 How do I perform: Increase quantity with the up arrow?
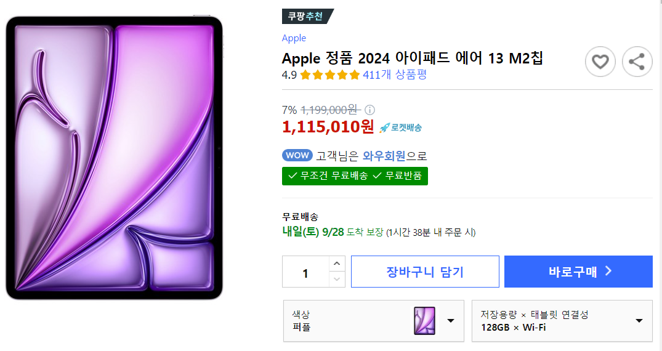337,264
